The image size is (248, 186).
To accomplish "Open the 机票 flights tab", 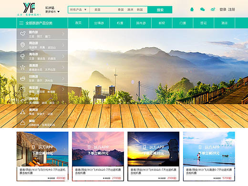I will 120,23.
